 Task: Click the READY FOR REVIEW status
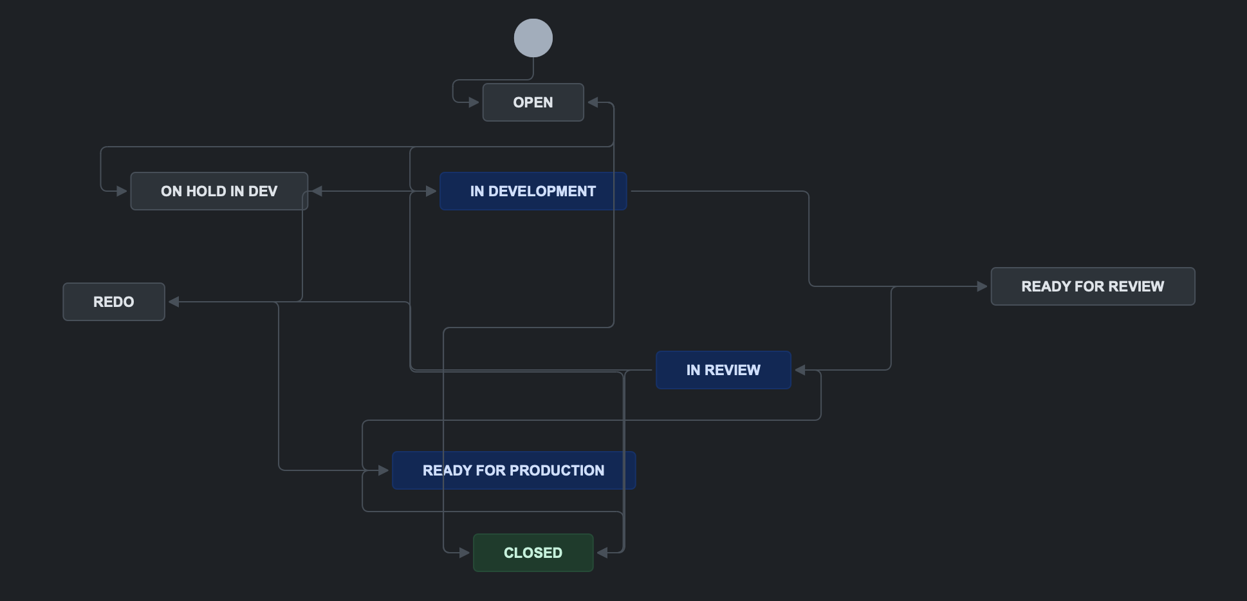[1092, 286]
